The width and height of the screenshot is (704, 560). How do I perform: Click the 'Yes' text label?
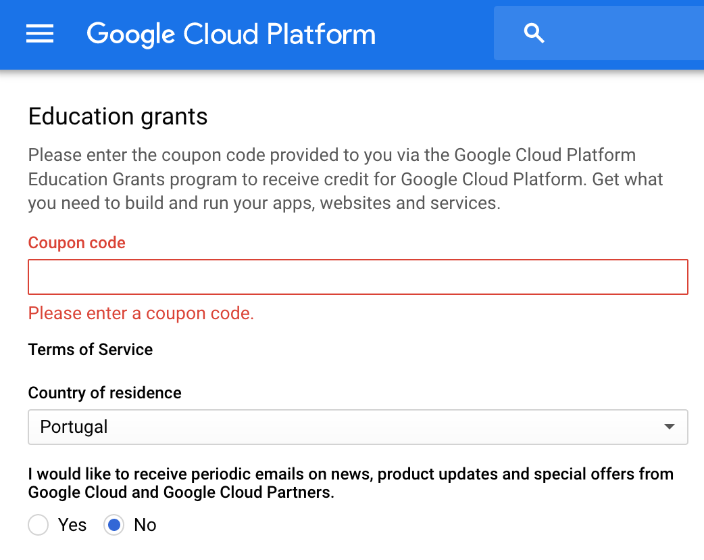coord(72,525)
